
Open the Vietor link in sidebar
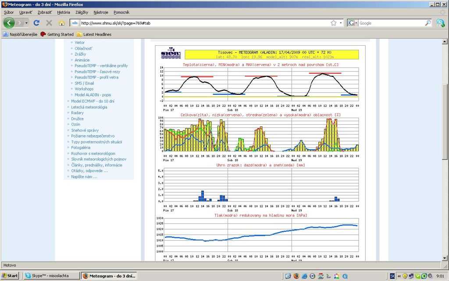(80, 43)
